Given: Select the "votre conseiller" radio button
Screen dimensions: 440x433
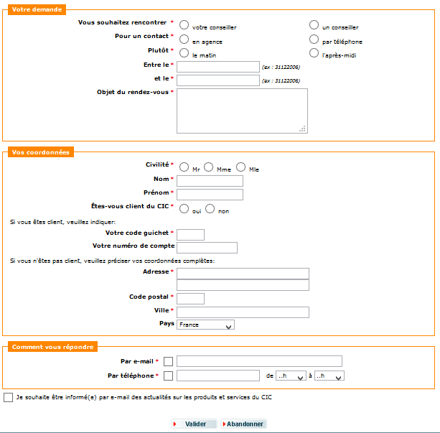Looking at the screenshot, I should coord(184,24).
